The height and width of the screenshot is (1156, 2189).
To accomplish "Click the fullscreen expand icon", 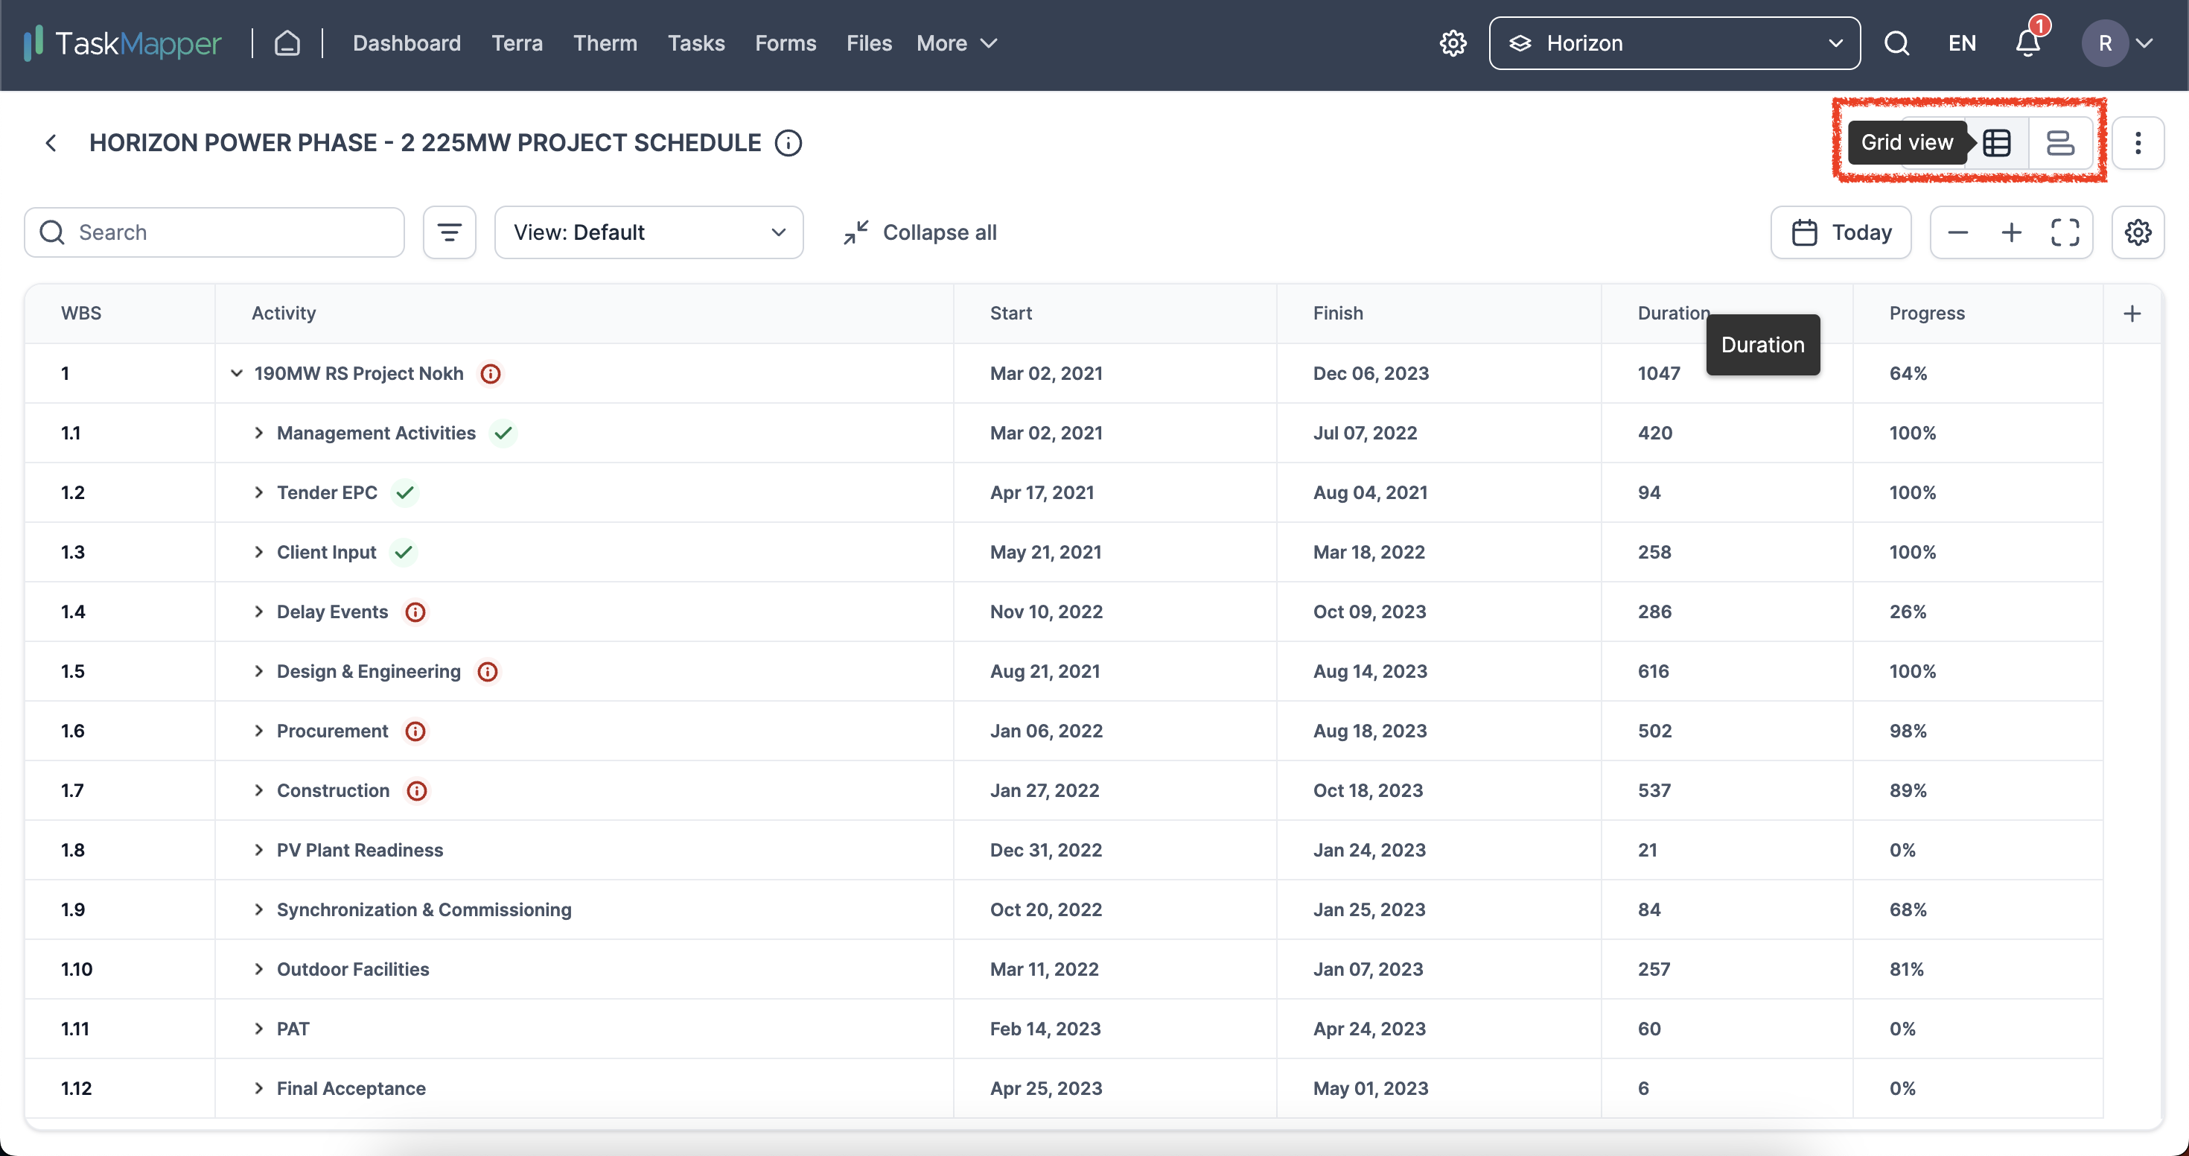I will [x=2065, y=230].
